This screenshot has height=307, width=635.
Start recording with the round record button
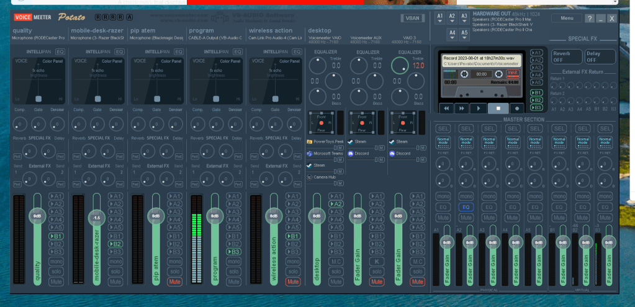click(517, 109)
